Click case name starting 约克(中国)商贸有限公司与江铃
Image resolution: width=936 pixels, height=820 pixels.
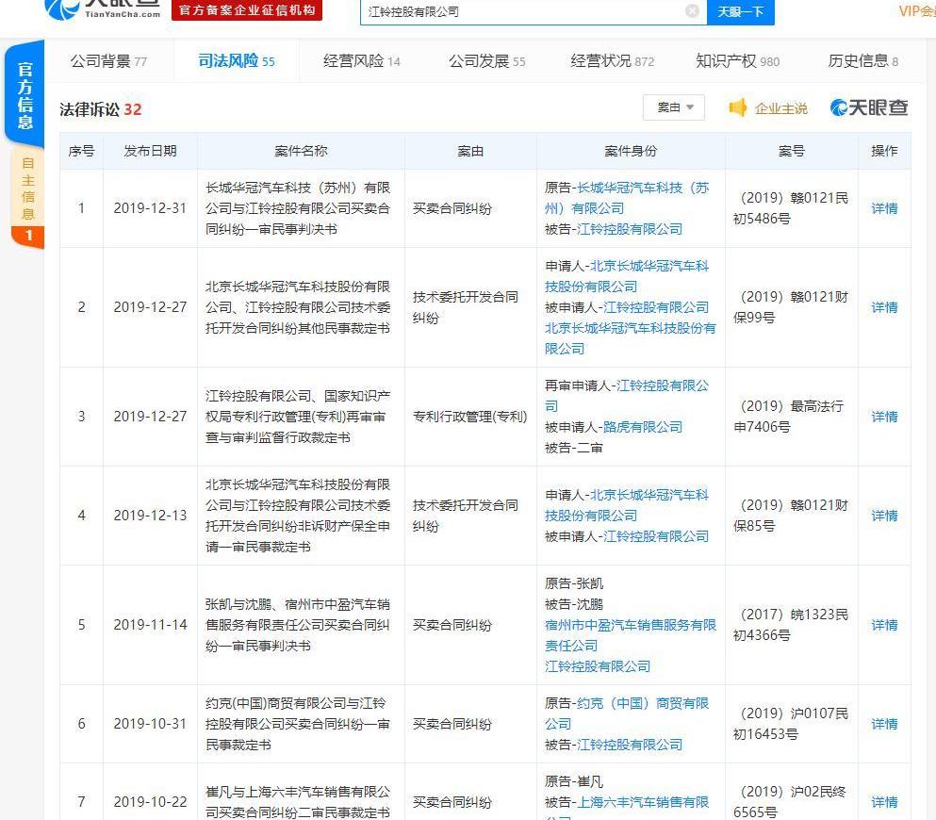point(297,724)
